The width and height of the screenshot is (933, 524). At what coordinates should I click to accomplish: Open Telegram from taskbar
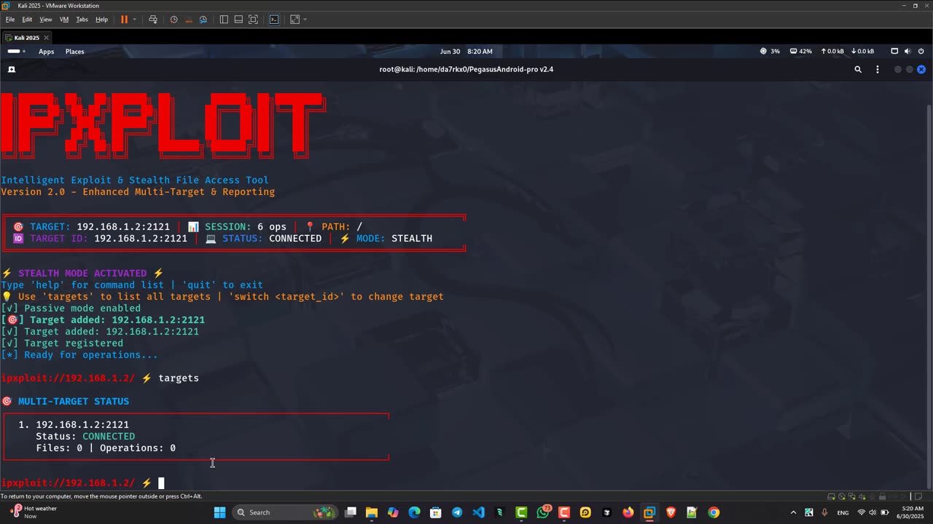(457, 512)
